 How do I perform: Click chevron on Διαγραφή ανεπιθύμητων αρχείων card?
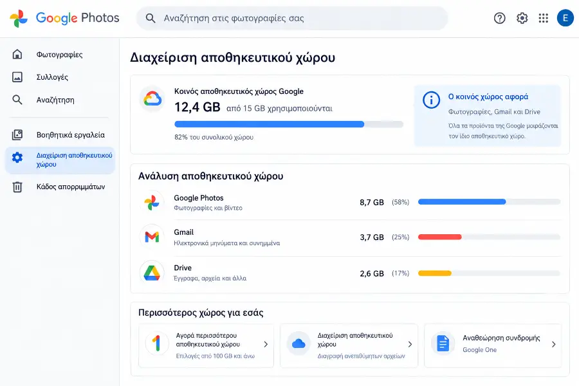point(410,344)
